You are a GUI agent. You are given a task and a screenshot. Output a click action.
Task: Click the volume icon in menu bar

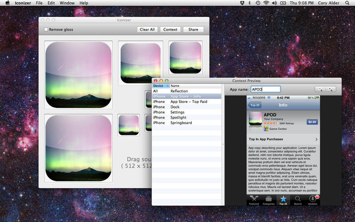[274, 3]
